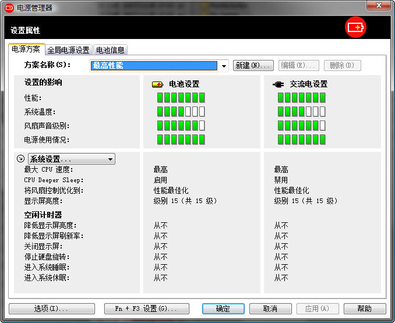Image resolution: width=395 pixels, height=323 pixels.
Task: Click the yellow battery icon beside 电池设置
Action: [158, 84]
